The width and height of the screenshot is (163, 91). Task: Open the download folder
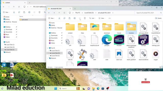click(x=107, y=28)
